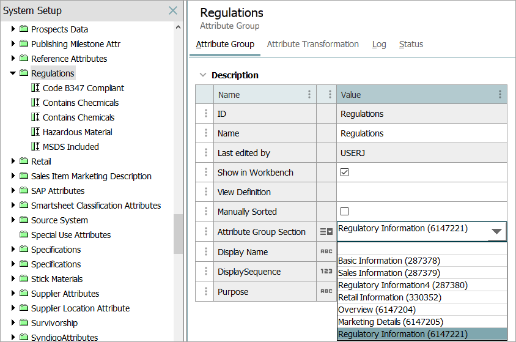Uncheck the Show in Workbench checkbox
Screen dimensions: 516x342
pos(345,172)
